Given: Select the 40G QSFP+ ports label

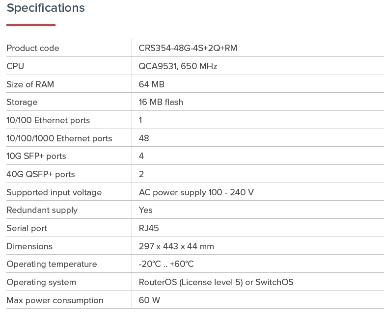Looking at the screenshot, I should click(40, 174).
